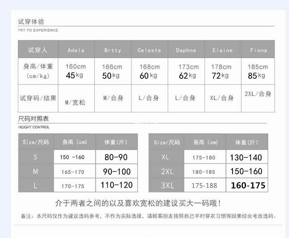Image resolution: width=289 pixels, height=238 pixels.
Task: Click the right table 体重(斤) header
Action: [247, 142]
